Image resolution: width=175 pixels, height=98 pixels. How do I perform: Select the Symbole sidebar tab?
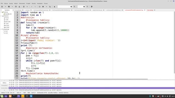(x=7, y=10)
